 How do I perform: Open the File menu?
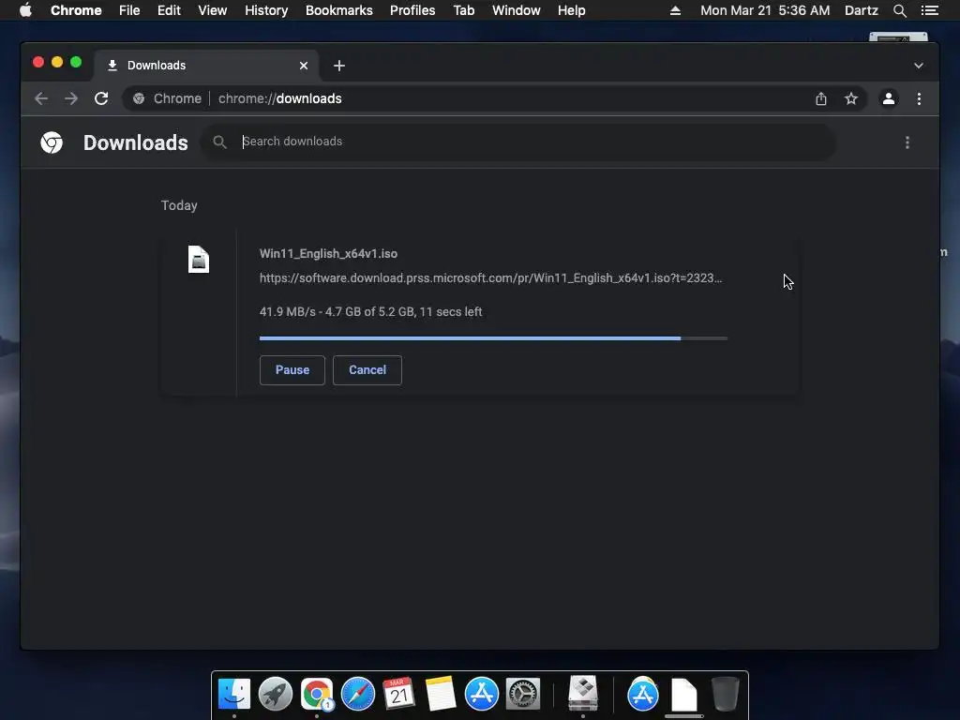pos(129,10)
